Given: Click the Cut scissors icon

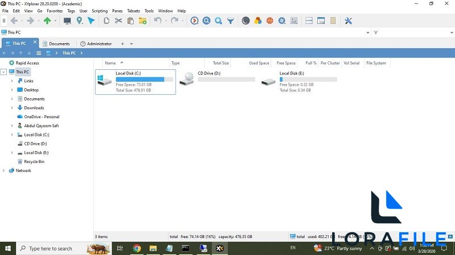Looking at the screenshot, I should click(118, 20).
